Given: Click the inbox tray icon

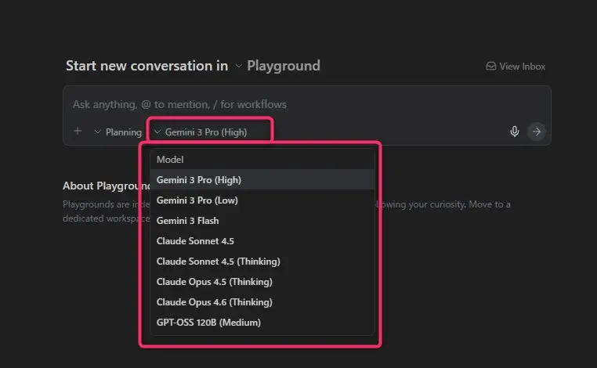Looking at the screenshot, I should click(491, 67).
